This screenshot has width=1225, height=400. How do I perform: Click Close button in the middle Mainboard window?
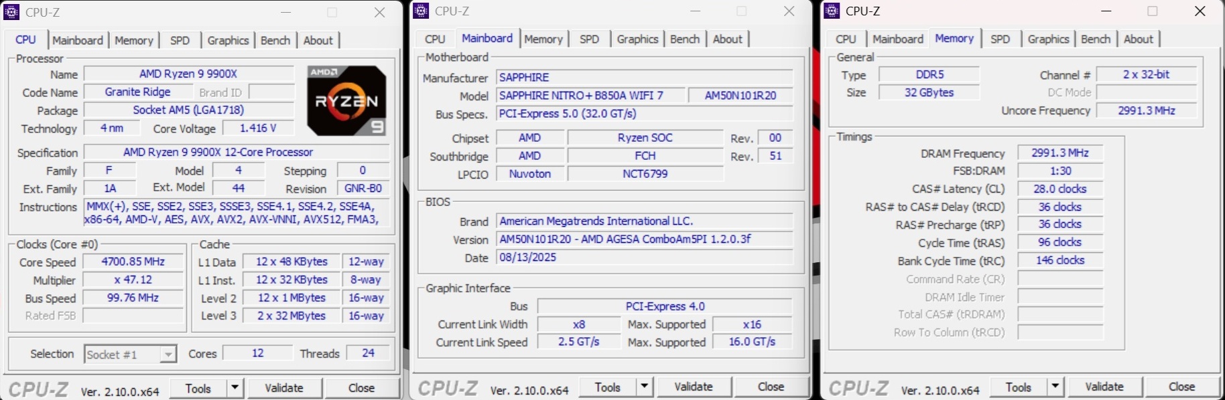tap(771, 387)
